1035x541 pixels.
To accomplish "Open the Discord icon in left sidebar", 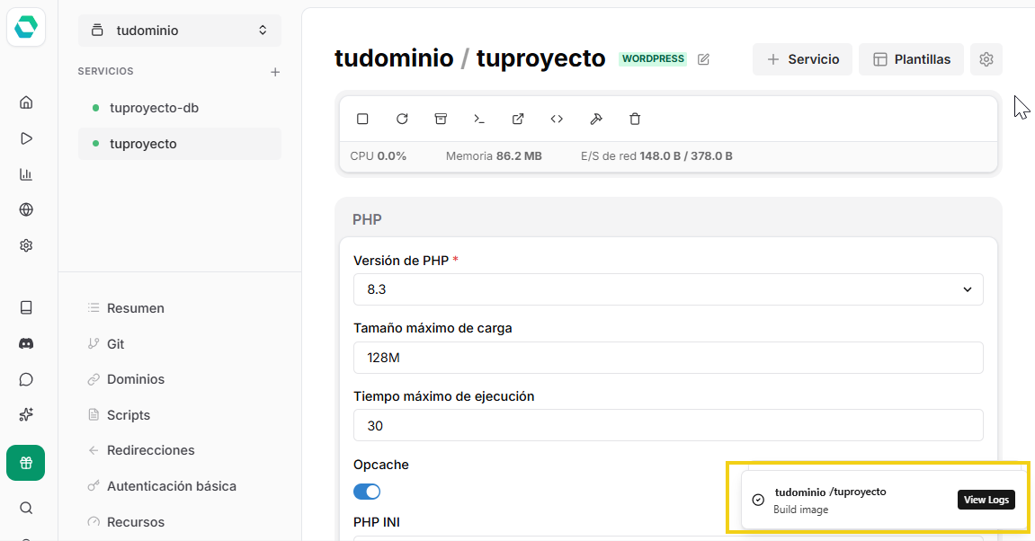I will point(26,343).
